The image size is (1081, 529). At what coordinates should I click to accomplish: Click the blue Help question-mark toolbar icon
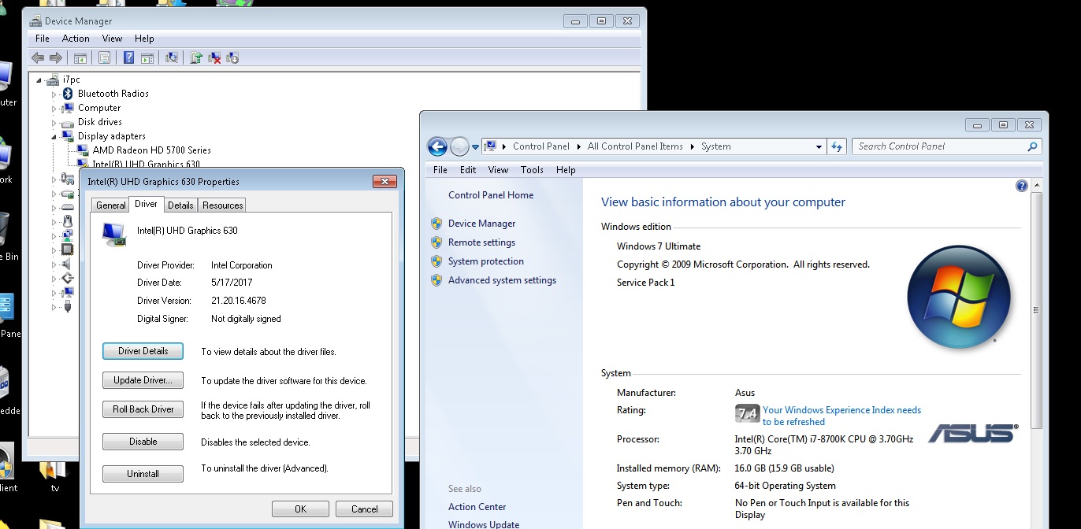point(129,57)
